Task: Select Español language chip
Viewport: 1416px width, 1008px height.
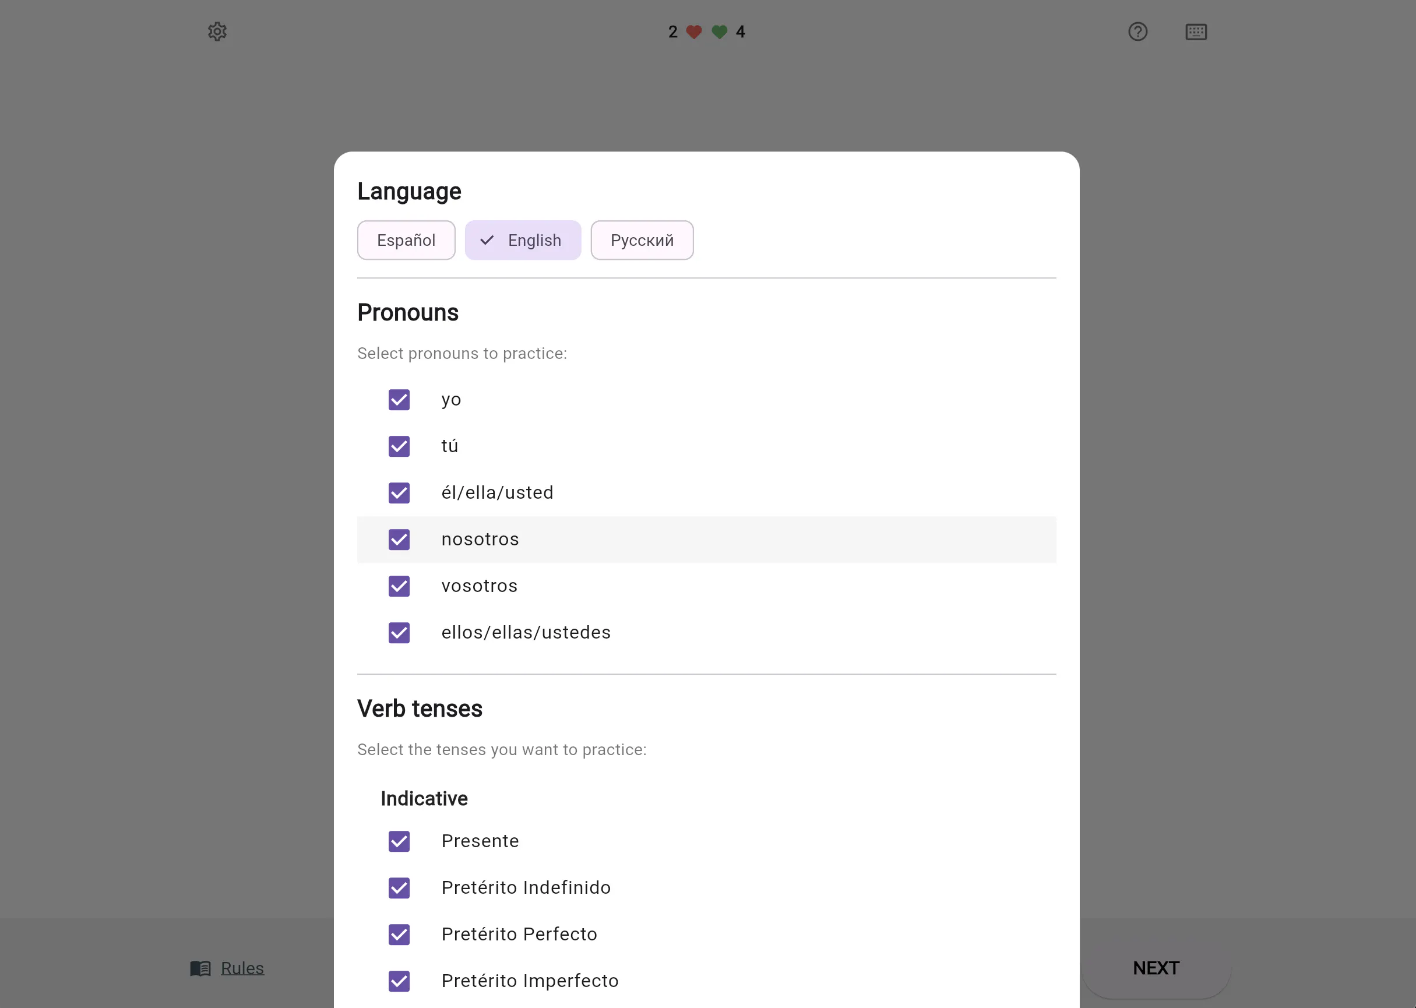Action: coord(406,240)
